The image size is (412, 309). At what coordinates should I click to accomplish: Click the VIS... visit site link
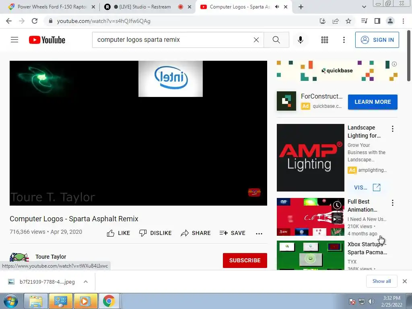tap(367, 187)
